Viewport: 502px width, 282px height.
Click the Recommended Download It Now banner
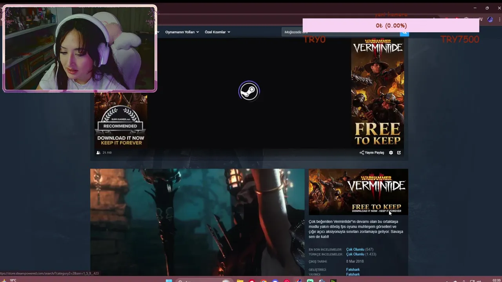point(120,120)
